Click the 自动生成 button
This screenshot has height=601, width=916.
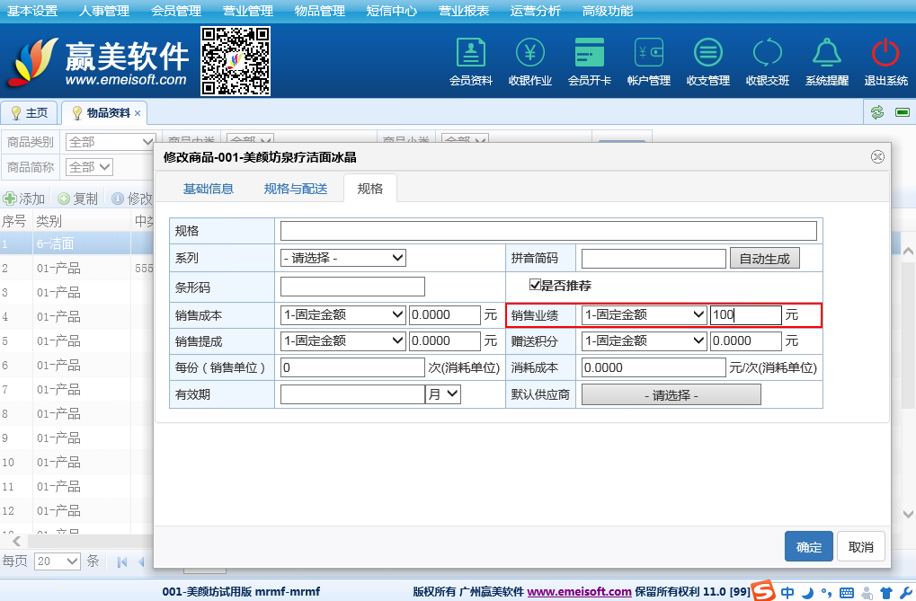pyautogui.click(x=764, y=259)
